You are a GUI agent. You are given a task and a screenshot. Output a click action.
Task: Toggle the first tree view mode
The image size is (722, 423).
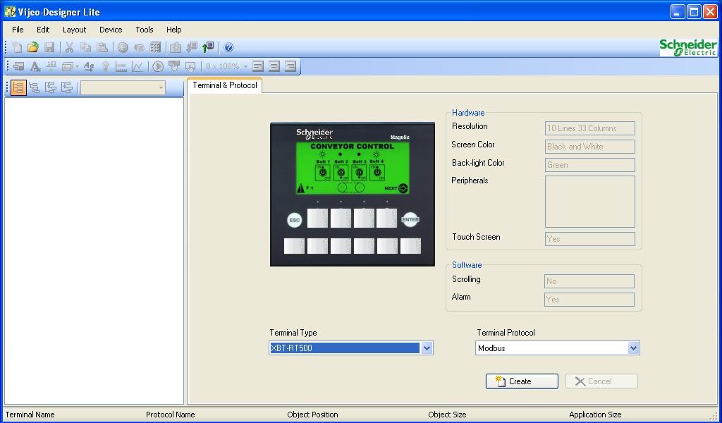pyautogui.click(x=16, y=87)
